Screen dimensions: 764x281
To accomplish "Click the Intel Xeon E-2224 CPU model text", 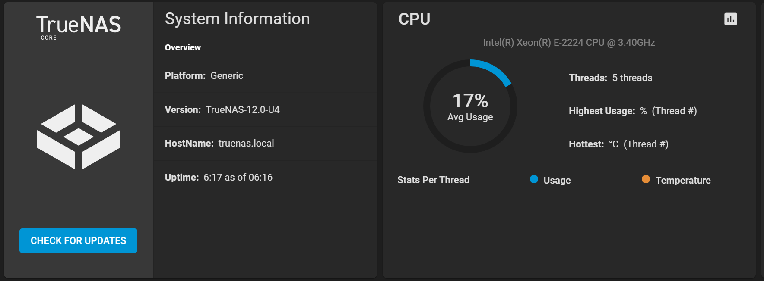I will [x=569, y=42].
